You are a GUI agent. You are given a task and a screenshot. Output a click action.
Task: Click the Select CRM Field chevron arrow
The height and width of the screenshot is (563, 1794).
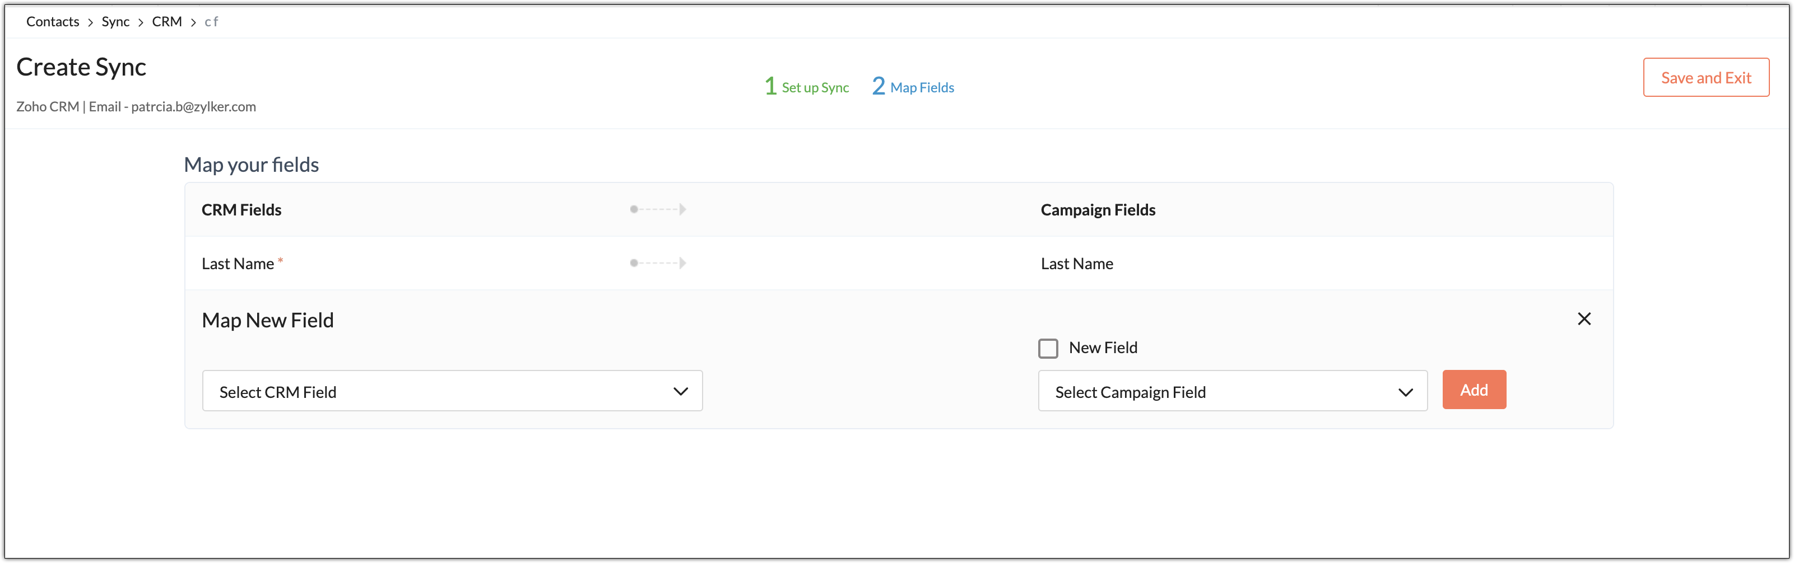(x=680, y=391)
